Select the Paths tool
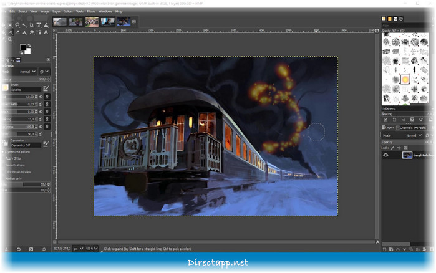 39,32
